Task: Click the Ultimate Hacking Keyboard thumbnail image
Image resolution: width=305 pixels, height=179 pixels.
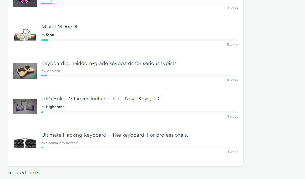Action: 25,143
